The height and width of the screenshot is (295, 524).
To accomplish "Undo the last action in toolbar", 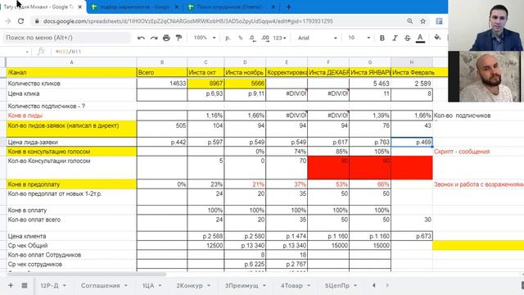I will (x=141, y=38).
